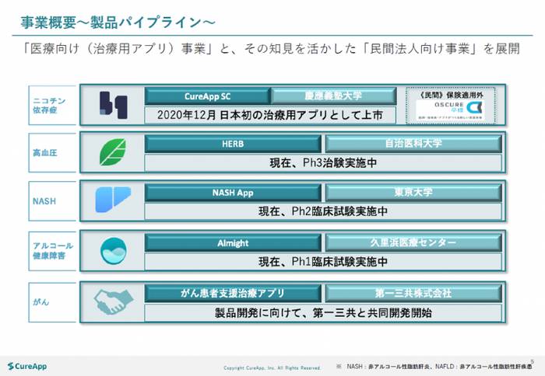
Task: Click the 製品開発に向けて、第一三共と共同開発開始 text
Action: (323, 313)
